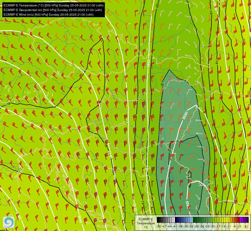Click the -5 value in the legend
Screen dimensions: 251x231
click(x=239, y=226)
